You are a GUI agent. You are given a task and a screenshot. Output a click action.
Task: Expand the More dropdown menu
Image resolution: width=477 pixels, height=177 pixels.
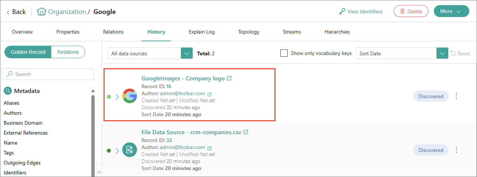click(x=452, y=11)
